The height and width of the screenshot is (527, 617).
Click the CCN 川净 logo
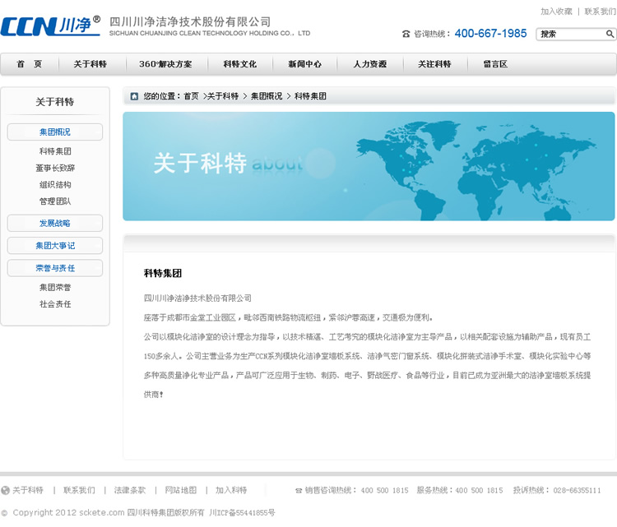click(x=51, y=26)
